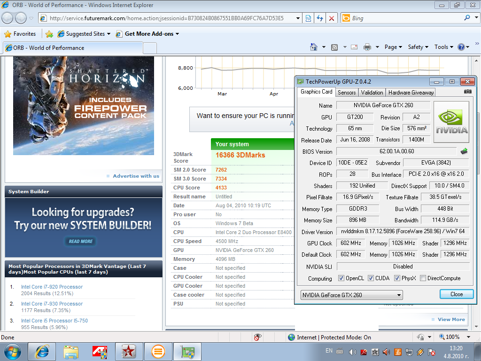This screenshot has height=361, width=481.
Task: Click the Stop loading red X icon
Action: tap(332, 18)
